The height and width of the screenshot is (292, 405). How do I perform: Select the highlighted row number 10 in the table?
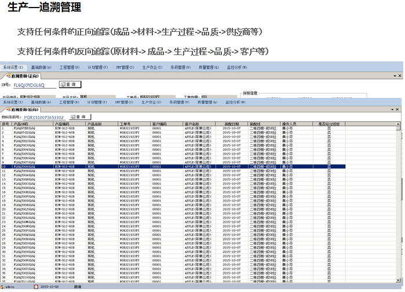[x=5, y=166]
